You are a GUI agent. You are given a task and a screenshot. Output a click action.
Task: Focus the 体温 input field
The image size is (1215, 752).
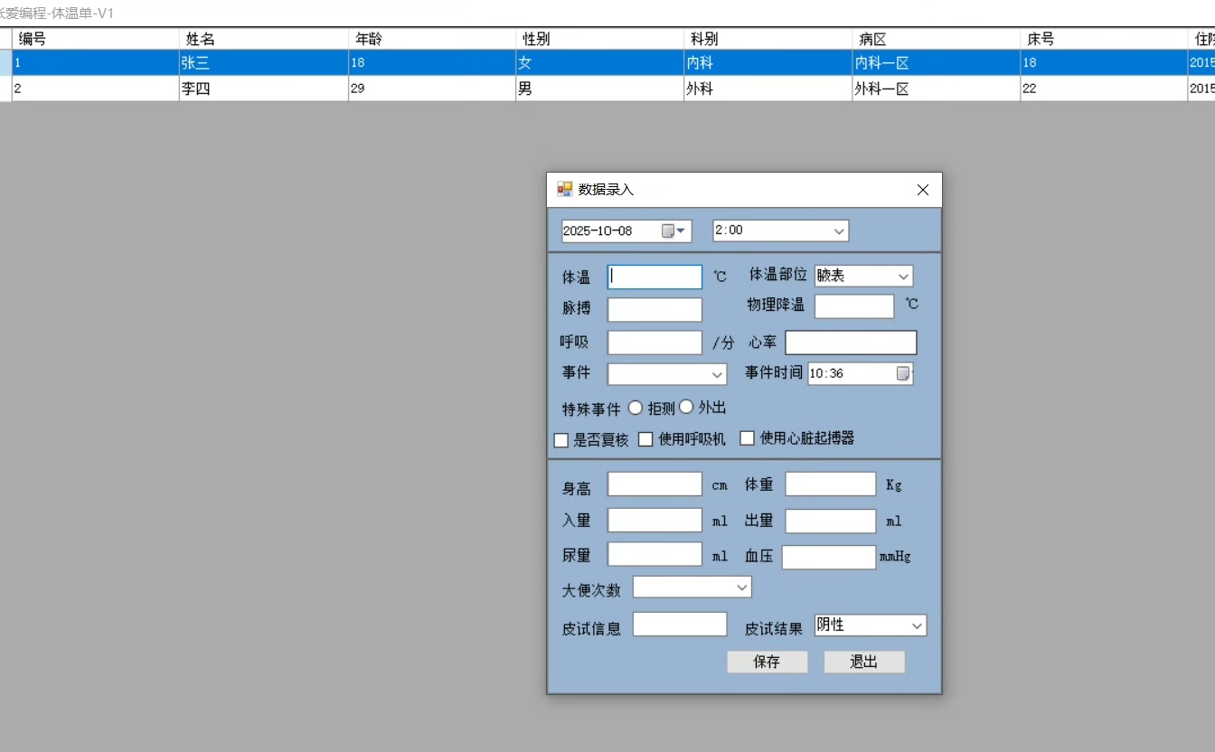click(655, 277)
